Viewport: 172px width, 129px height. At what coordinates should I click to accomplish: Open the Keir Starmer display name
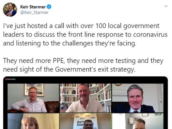[x=33, y=7]
